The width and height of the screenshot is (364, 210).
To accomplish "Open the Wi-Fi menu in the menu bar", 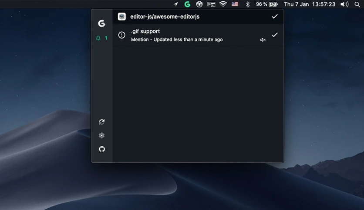I will coord(223,4).
